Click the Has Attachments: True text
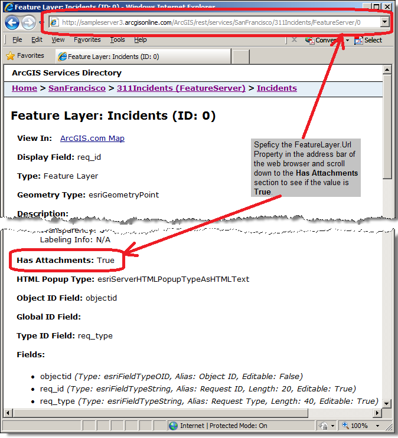This screenshot has width=398, height=438. [66, 261]
